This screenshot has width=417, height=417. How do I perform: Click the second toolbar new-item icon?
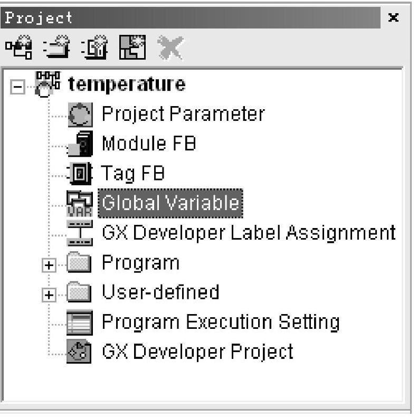click(x=56, y=47)
